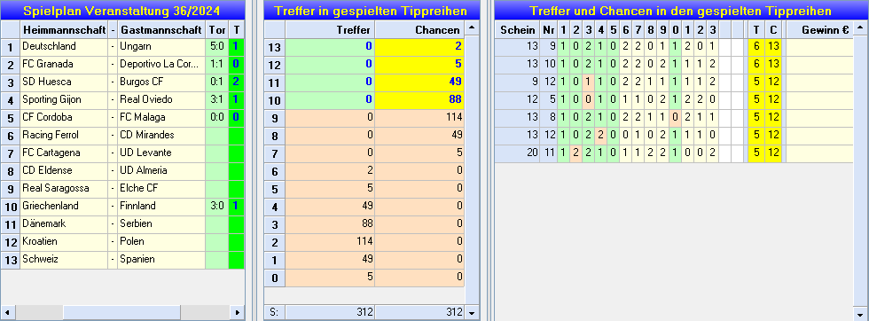
Task: Select the Burgos CF cell
Action: pyautogui.click(x=161, y=82)
